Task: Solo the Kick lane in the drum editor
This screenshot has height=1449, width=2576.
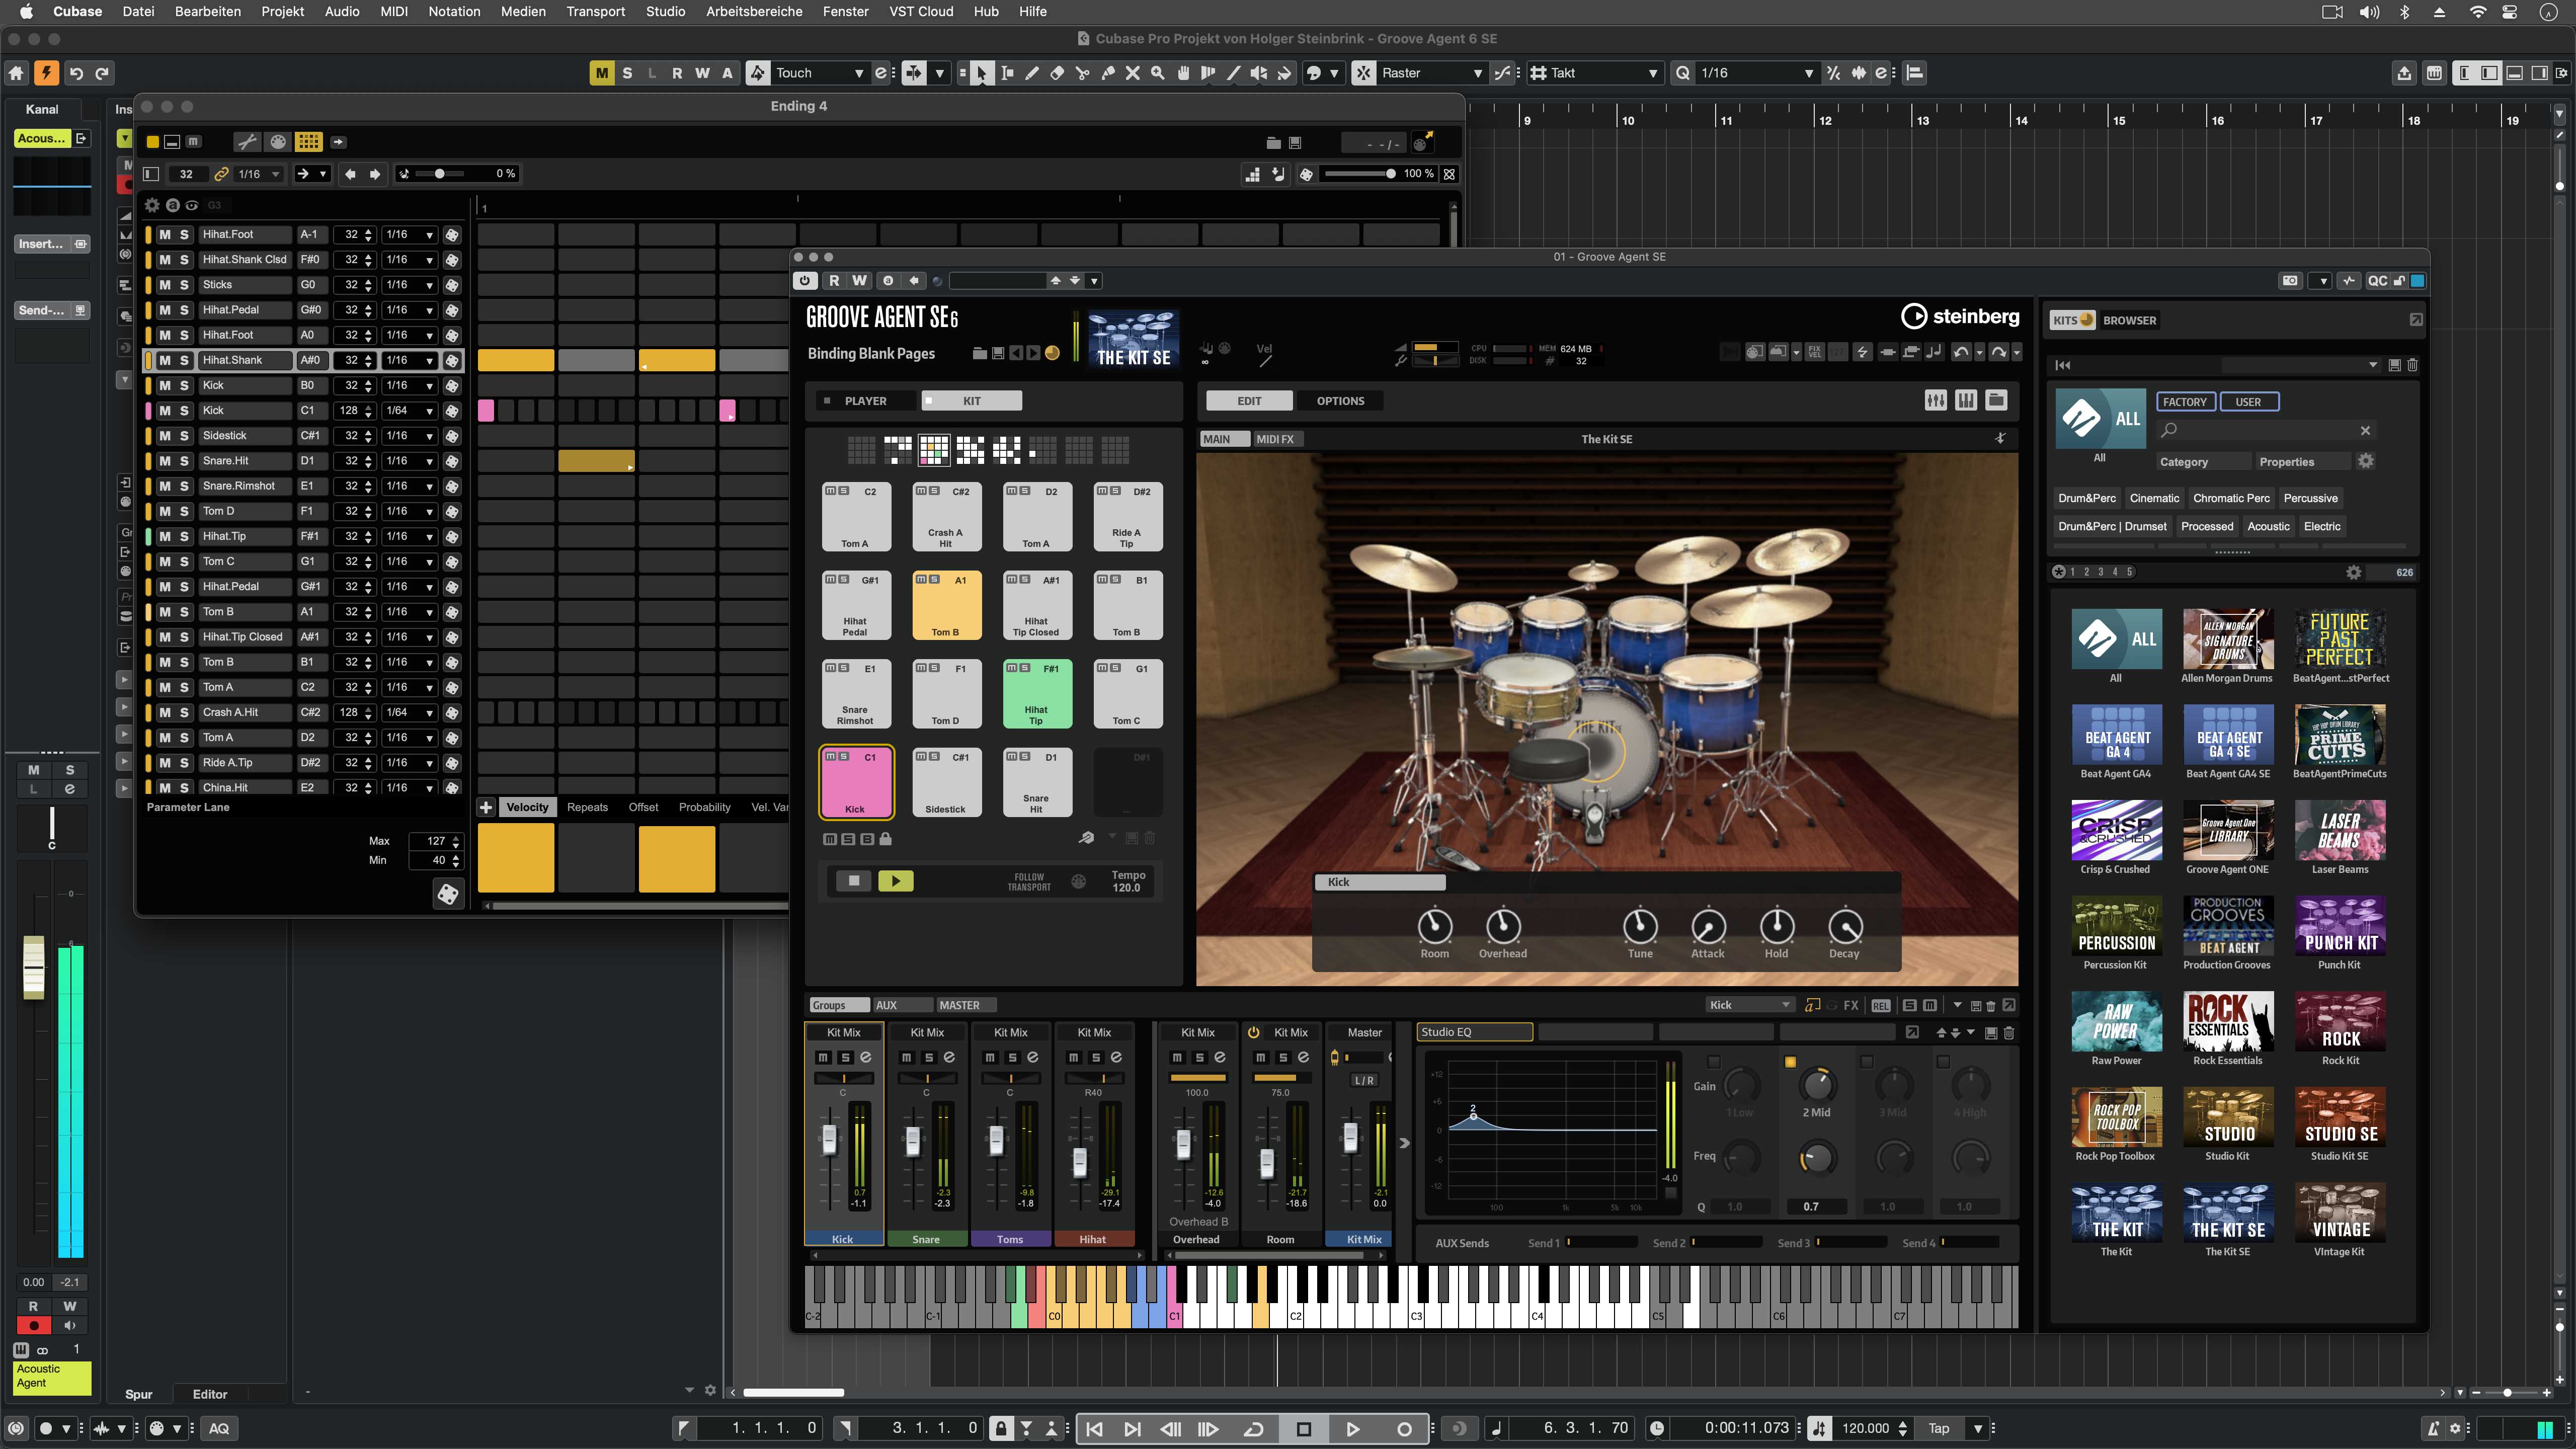Action: (184, 385)
